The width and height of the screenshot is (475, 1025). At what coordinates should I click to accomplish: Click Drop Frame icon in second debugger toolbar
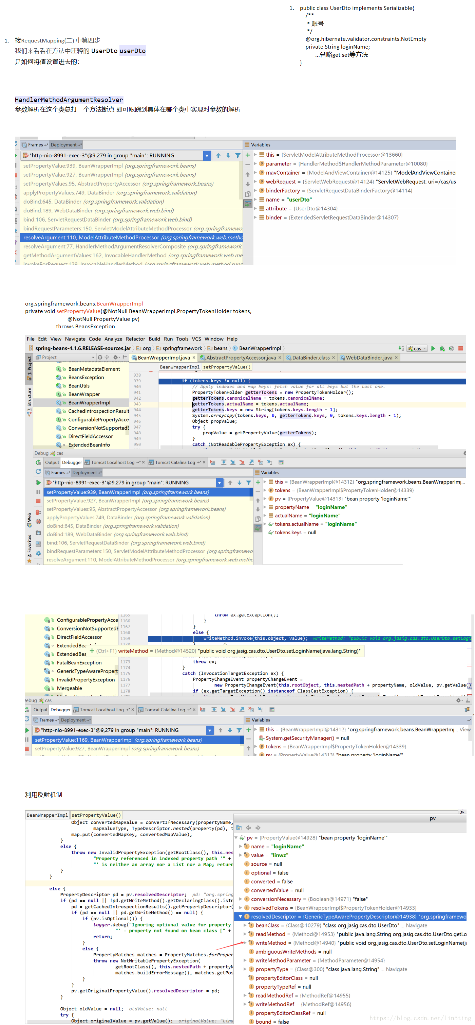pos(260,462)
